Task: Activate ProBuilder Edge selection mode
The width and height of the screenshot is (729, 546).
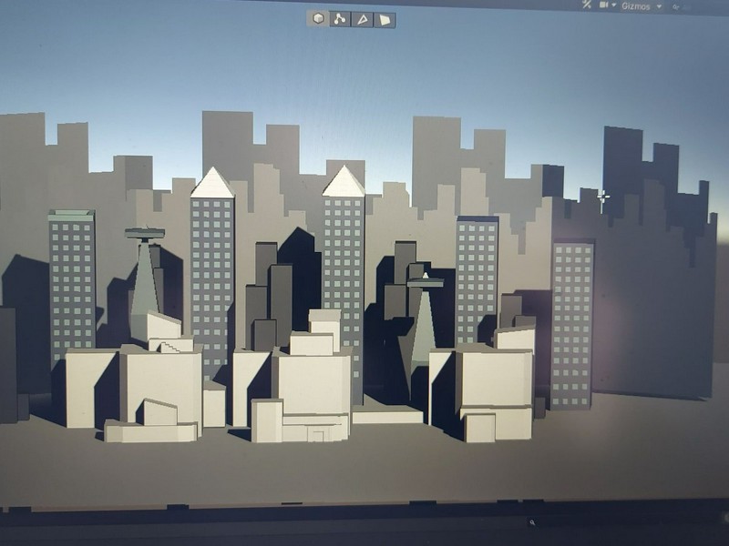Action: tap(361, 16)
